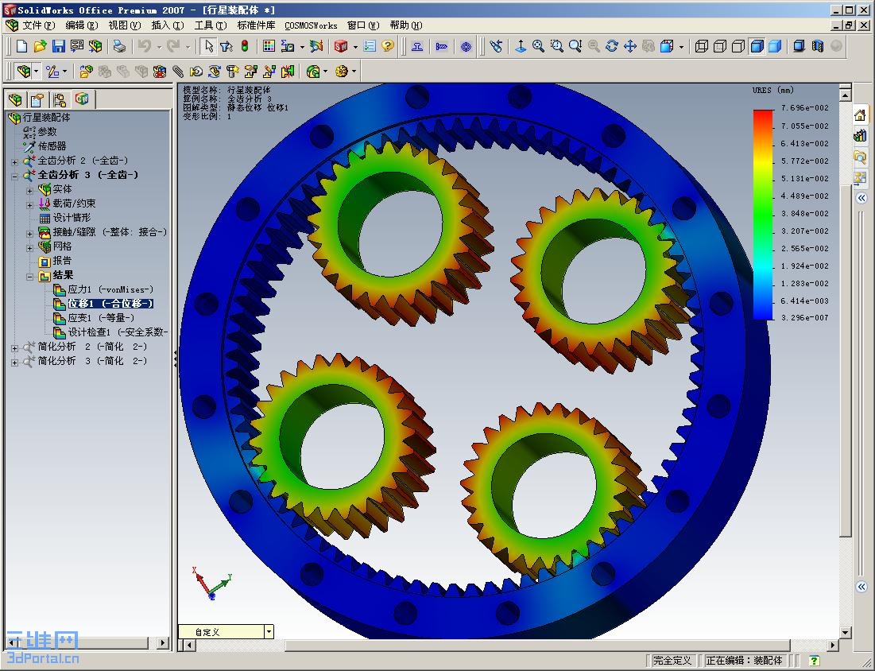875x671 pixels.
Task: Open the 视图(V) menu
Action: point(125,25)
